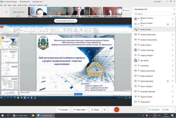
Task: Click camera icon on Nikola Zablodskyi row
Action: pos(167,81)
